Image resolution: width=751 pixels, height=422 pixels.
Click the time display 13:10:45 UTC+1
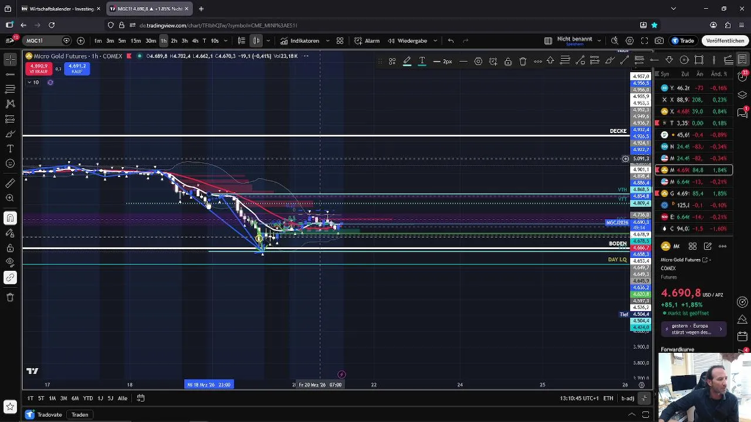[579, 399]
